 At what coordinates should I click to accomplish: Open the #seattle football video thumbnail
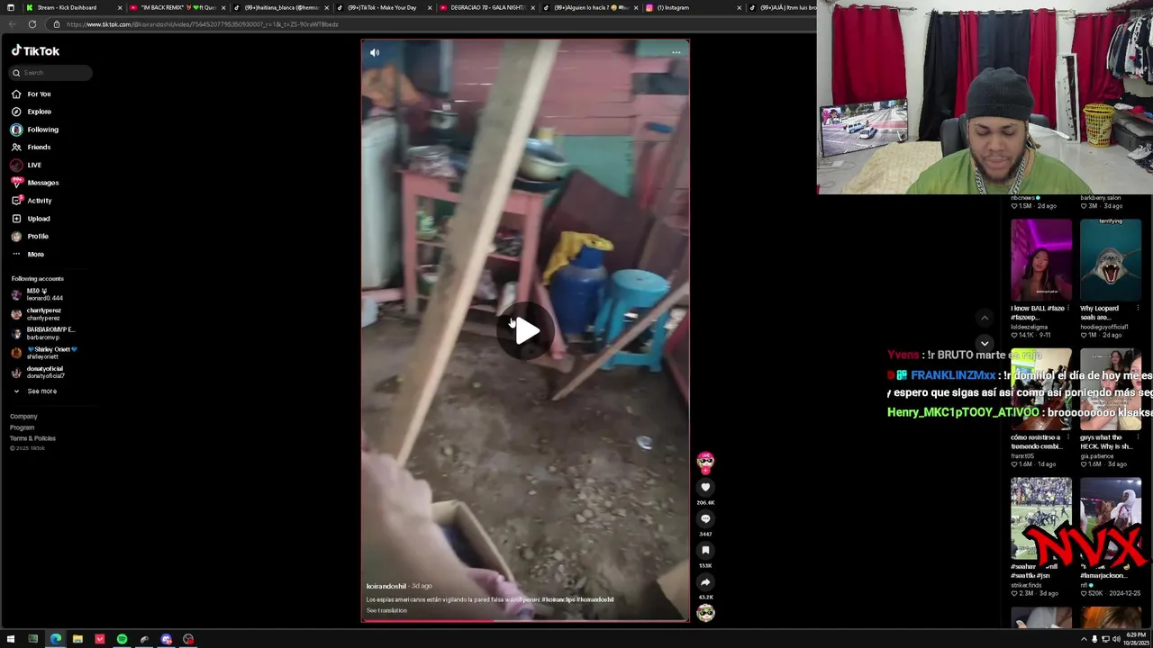[x=1041, y=517]
